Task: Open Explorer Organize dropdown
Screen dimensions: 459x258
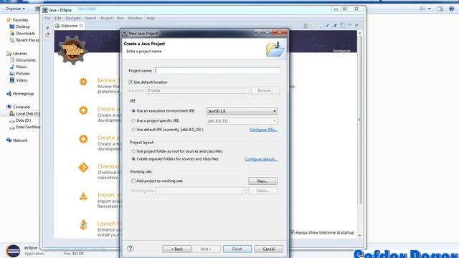Action: (x=15, y=9)
